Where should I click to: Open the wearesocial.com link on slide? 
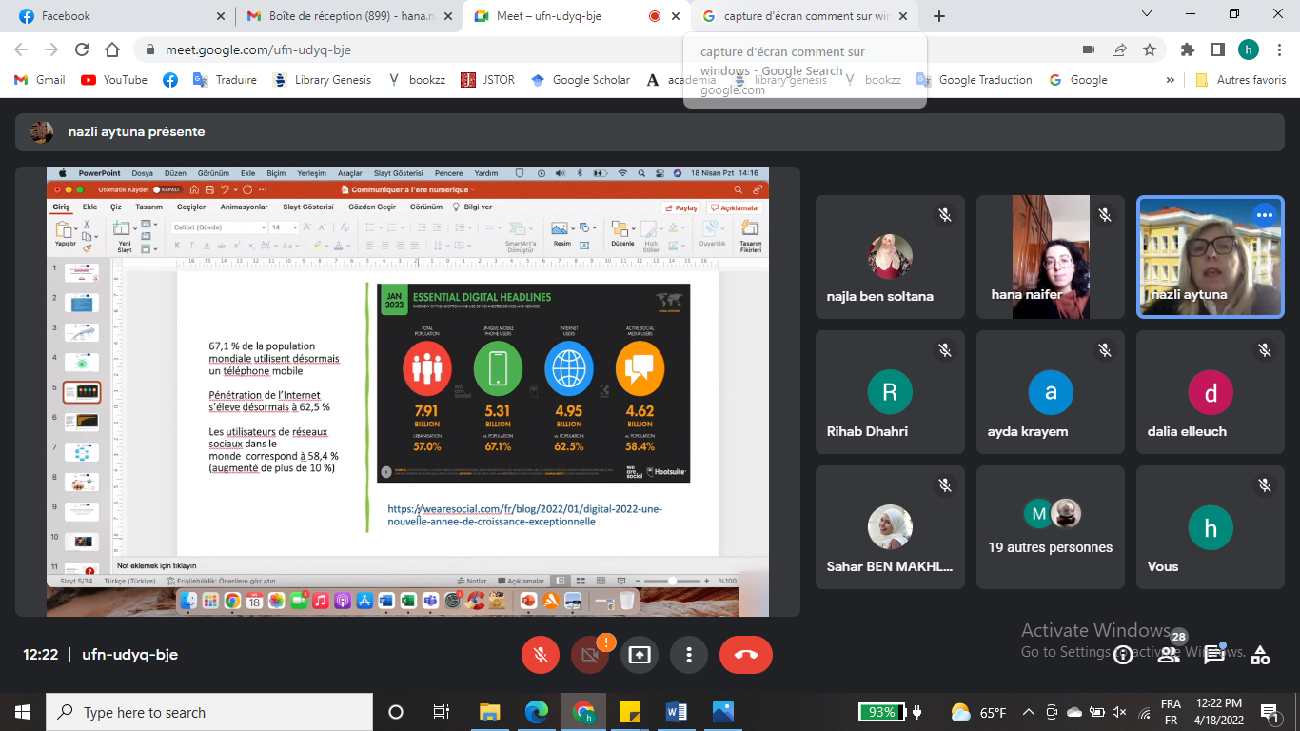(524, 515)
